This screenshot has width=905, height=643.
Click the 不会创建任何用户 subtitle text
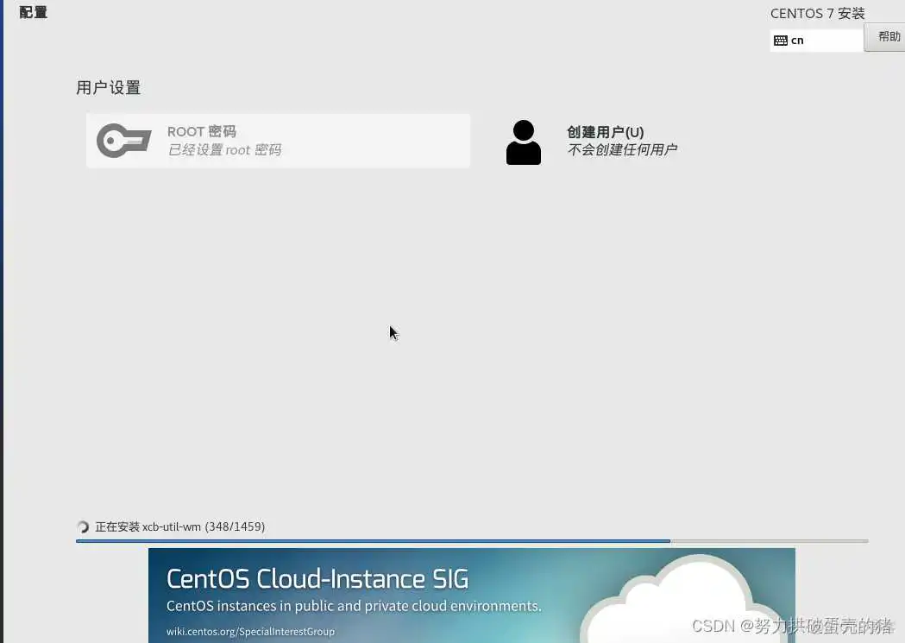[x=622, y=148]
